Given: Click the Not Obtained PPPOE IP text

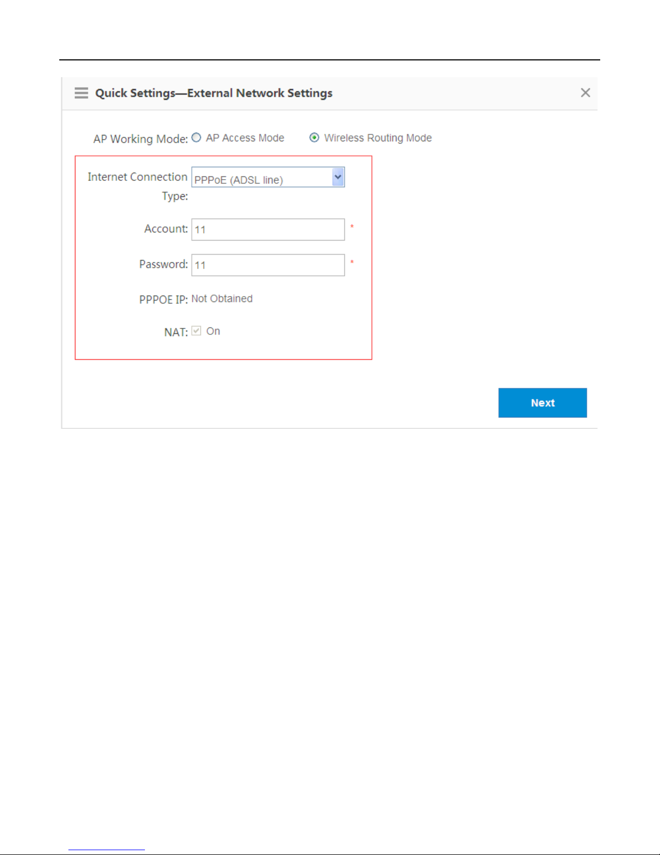Looking at the screenshot, I should 222,299.
